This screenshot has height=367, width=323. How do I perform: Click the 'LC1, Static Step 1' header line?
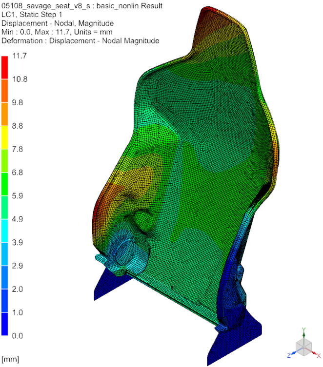click(x=32, y=15)
